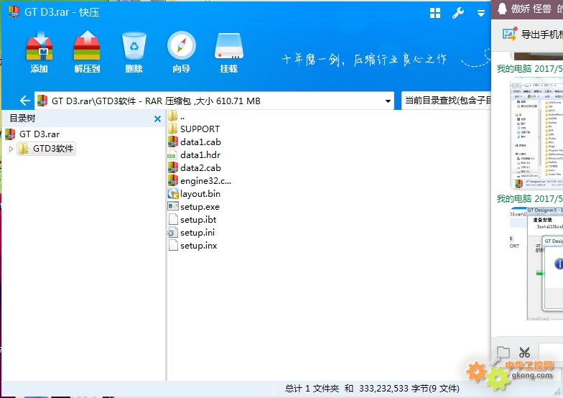Click the folder icon in chat window toolbar
563x398 pixels.
pos(503,352)
